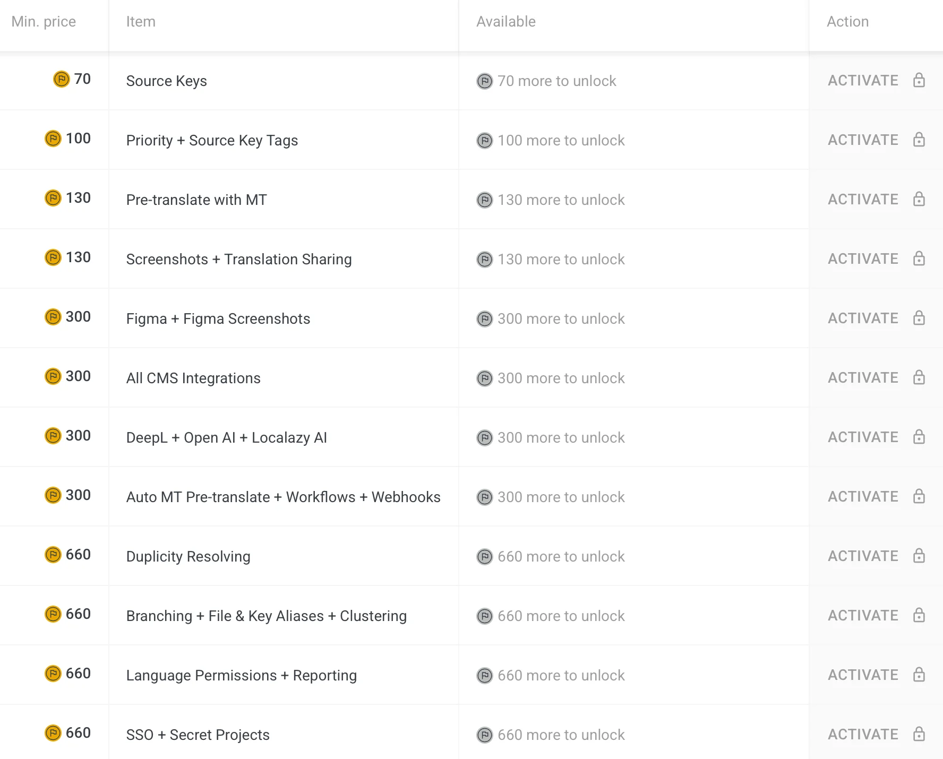
Task: Click '660 more to unlock' for Duplicity Resolving
Action: click(561, 557)
